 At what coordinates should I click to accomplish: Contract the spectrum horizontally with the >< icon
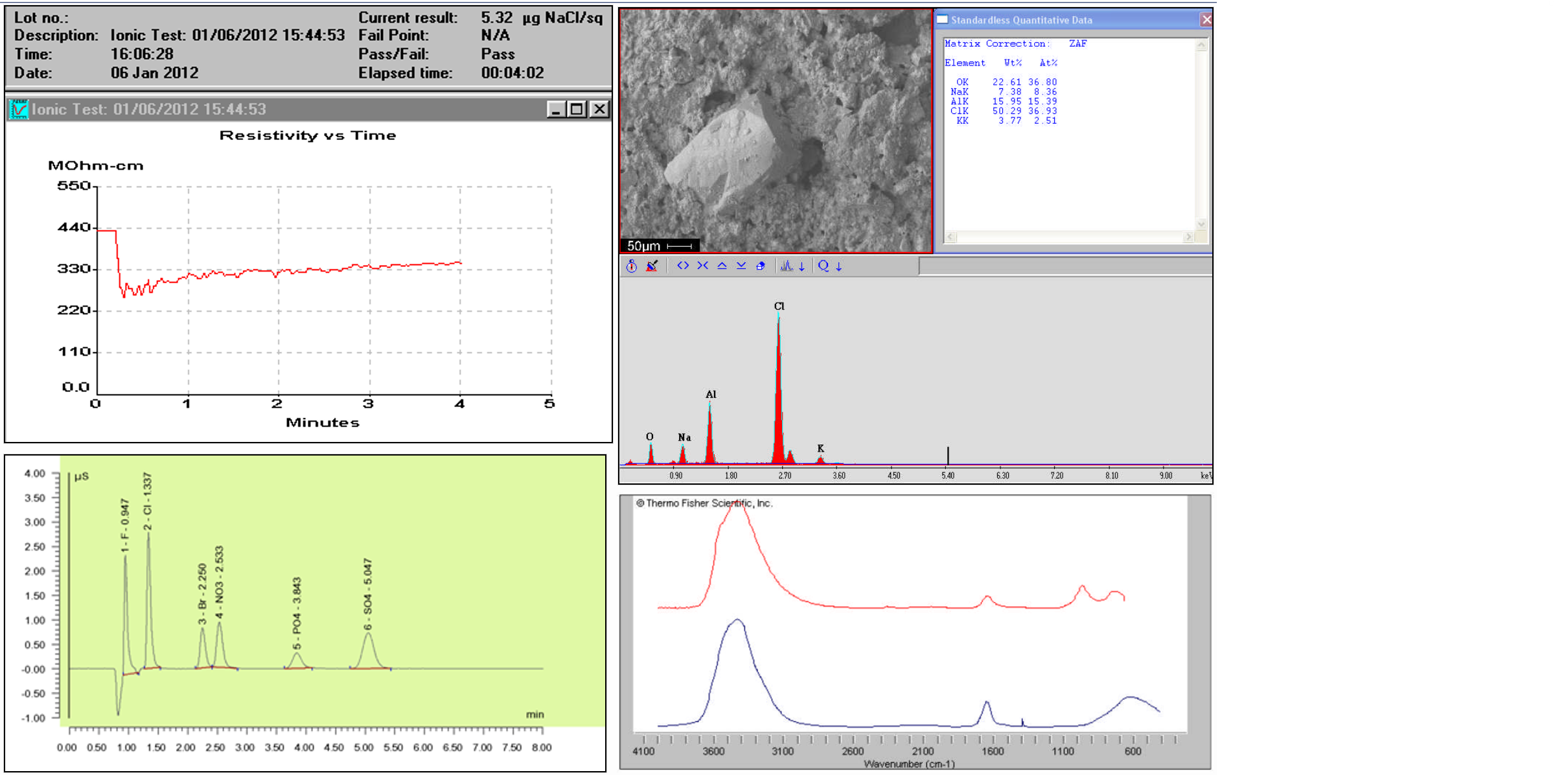click(x=702, y=266)
